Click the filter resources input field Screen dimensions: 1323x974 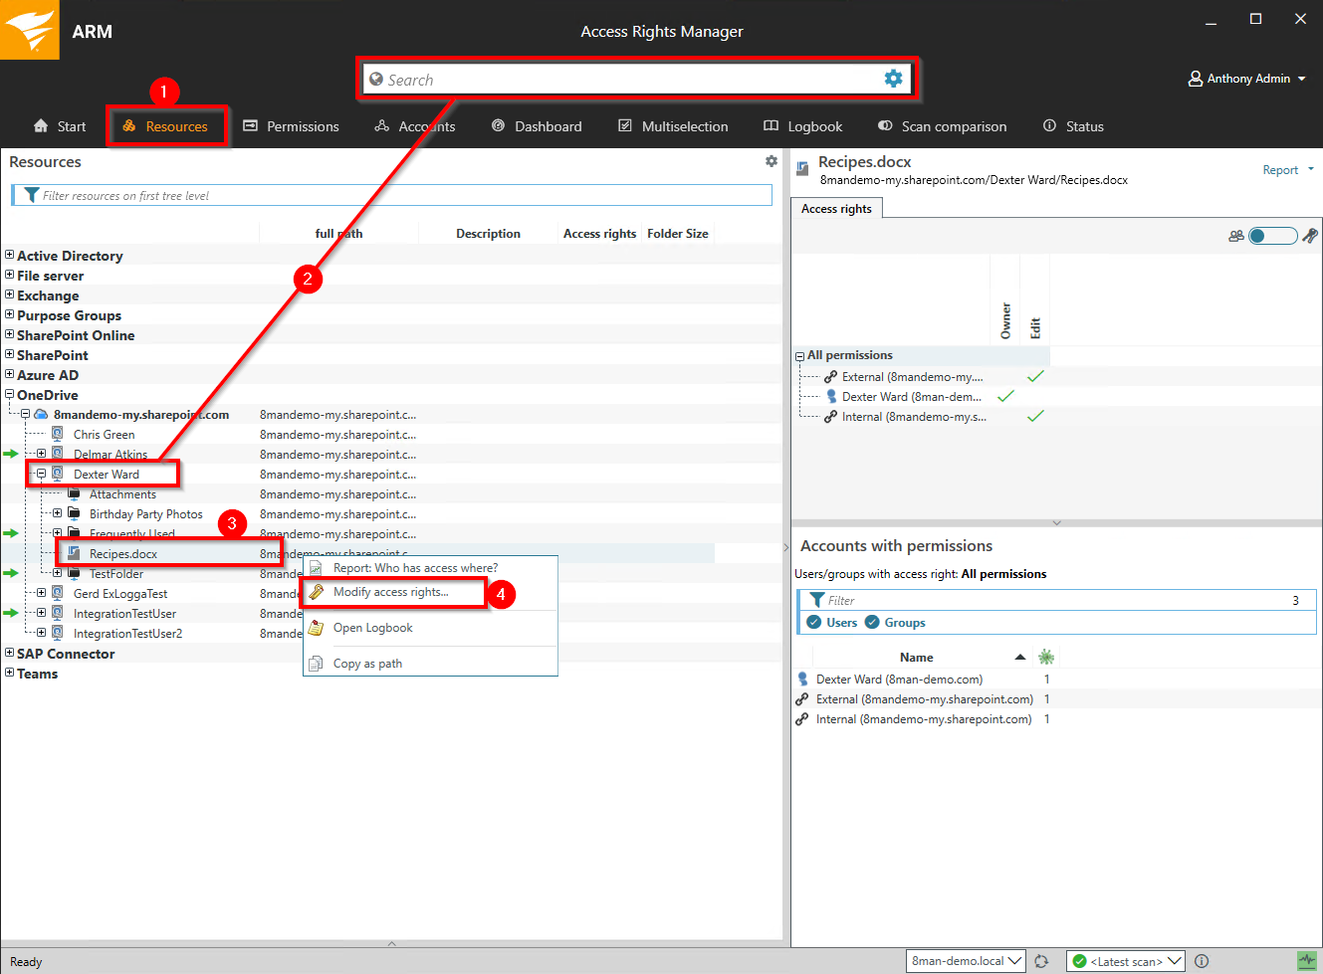click(x=393, y=195)
